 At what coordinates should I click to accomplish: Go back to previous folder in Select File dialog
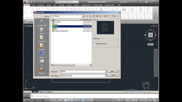pos(87,16)
